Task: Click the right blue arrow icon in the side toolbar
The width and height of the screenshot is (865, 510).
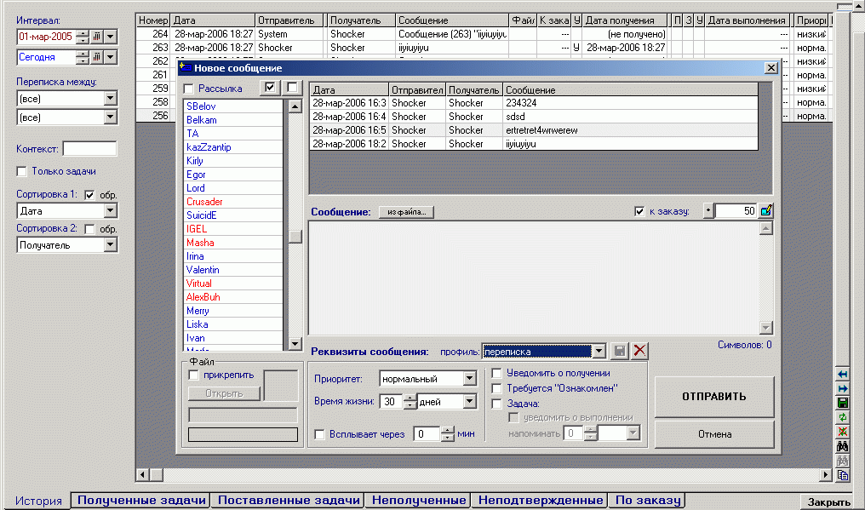Action: pos(842,388)
